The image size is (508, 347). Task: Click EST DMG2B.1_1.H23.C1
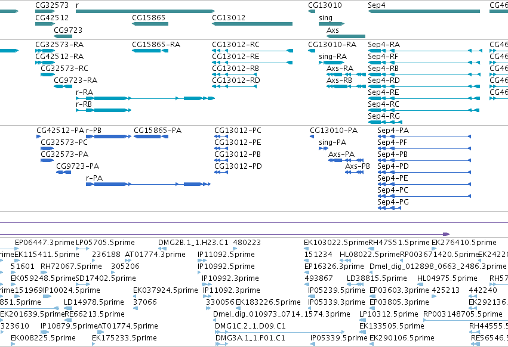click(x=193, y=243)
